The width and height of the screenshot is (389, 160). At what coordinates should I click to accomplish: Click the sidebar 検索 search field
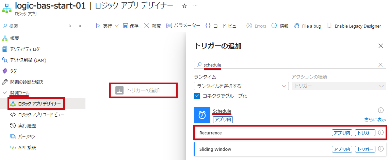coord(33,26)
